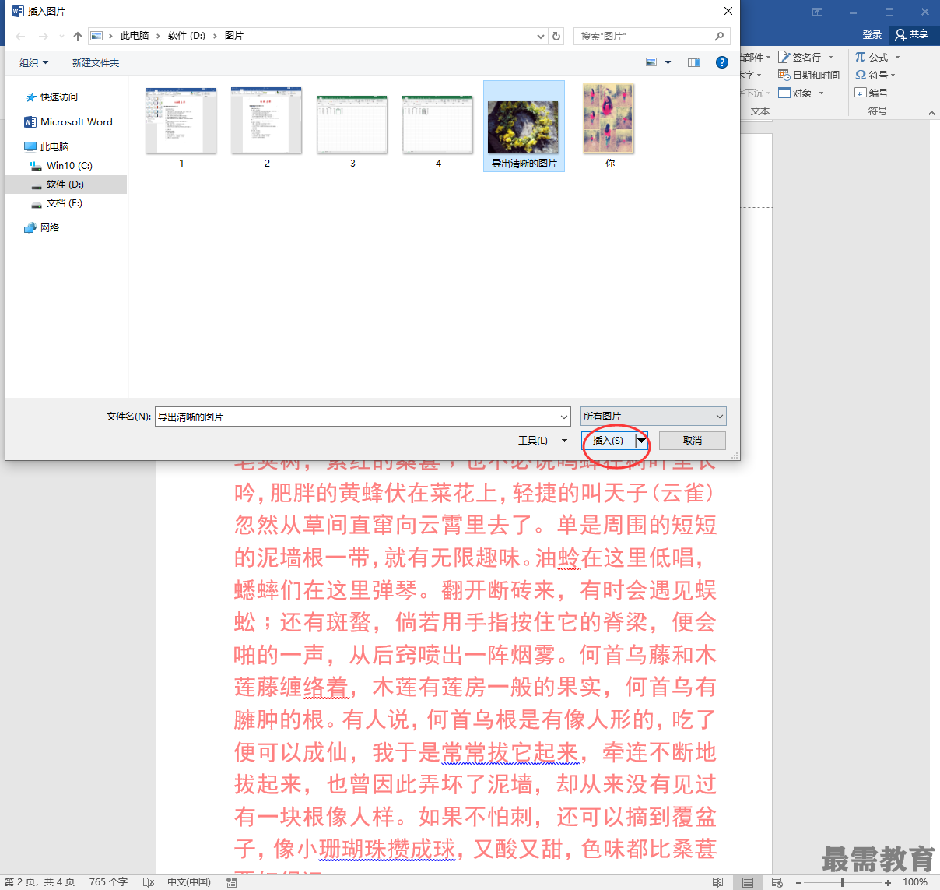The height and width of the screenshot is (890, 940).
Task: Switch to Web Layout view
Action: (777, 882)
